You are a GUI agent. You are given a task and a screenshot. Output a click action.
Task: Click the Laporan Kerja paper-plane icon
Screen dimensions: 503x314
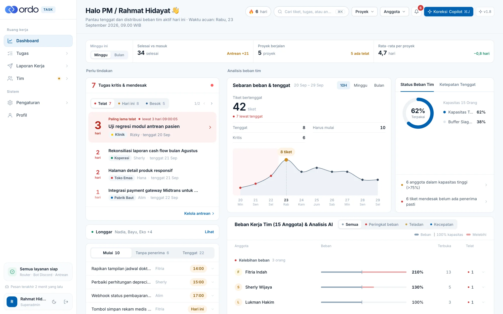[x=10, y=66]
